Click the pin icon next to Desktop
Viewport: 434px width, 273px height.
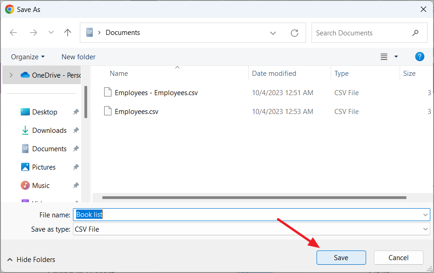pyautogui.click(x=76, y=112)
